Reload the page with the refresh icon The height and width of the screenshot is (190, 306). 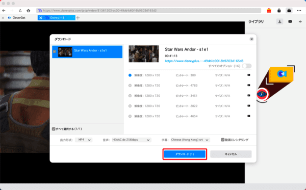(x=20, y=11)
